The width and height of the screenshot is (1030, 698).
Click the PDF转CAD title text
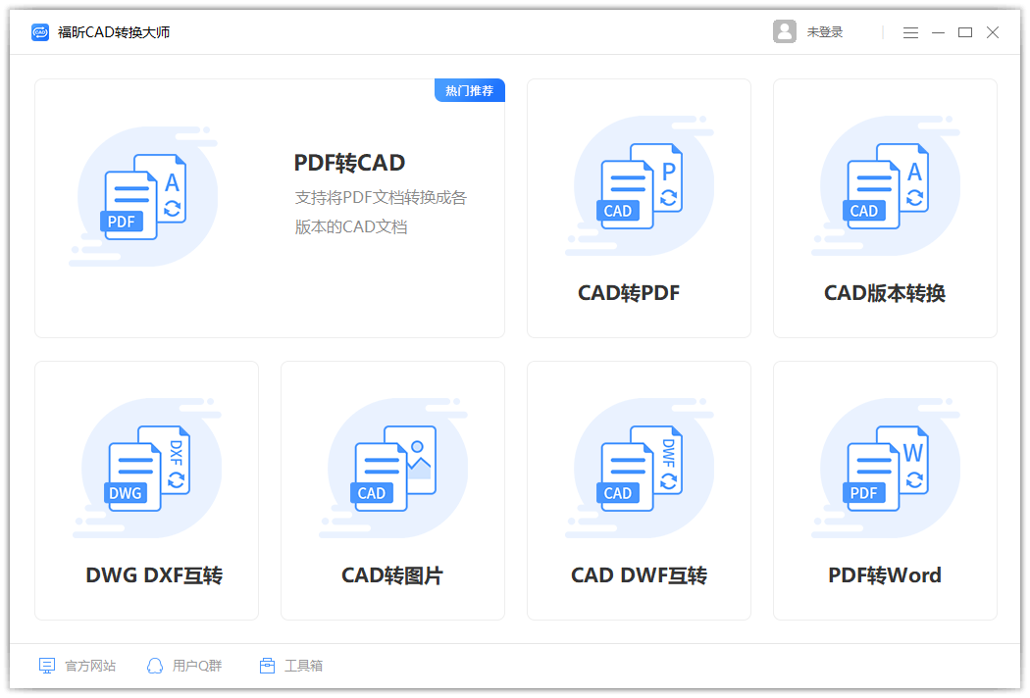pos(349,162)
